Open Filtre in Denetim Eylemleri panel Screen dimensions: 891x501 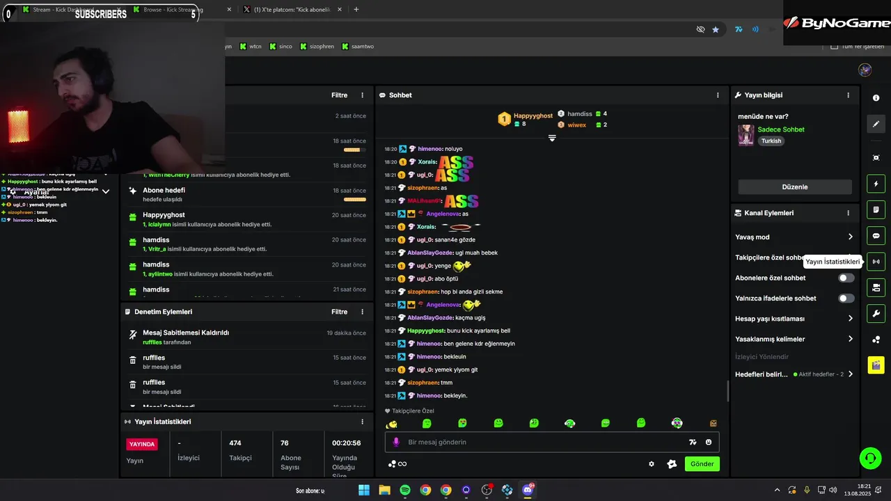339,312
